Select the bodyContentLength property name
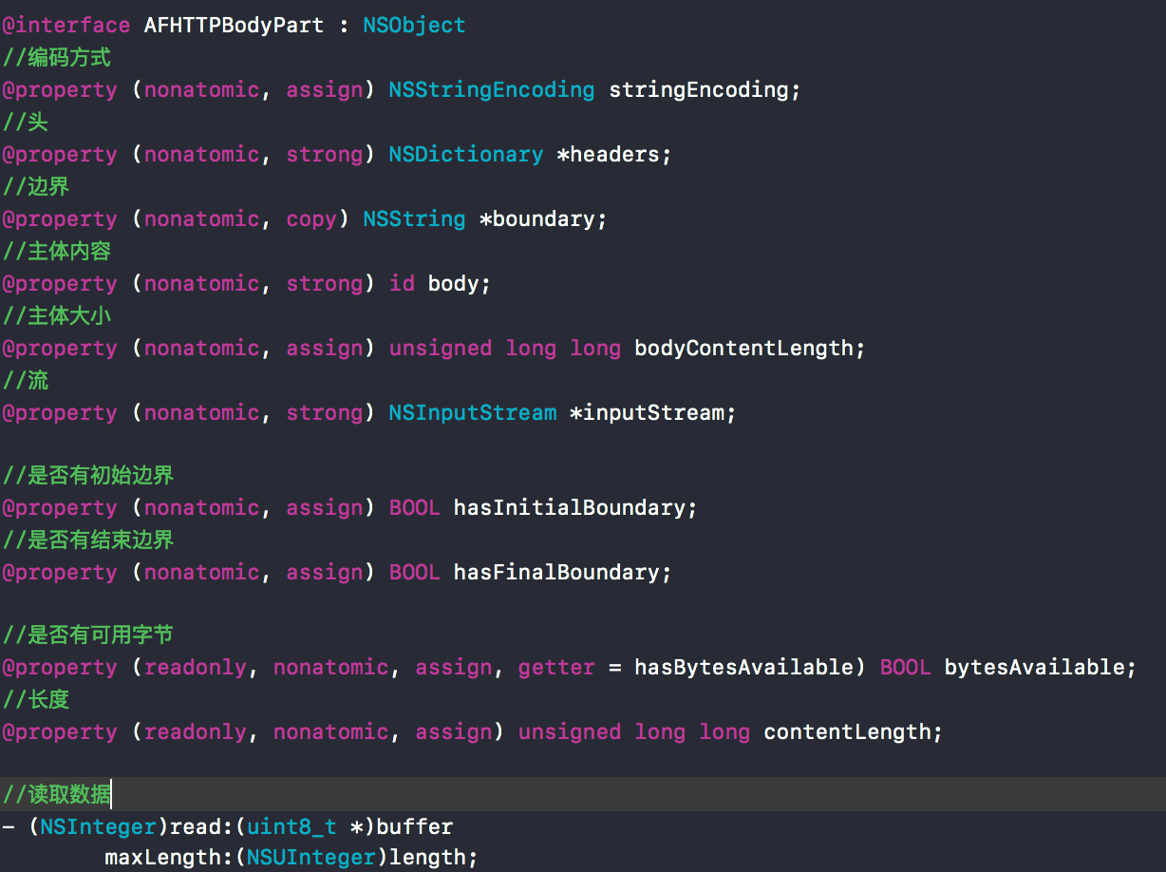1166x872 pixels. tap(744, 348)
